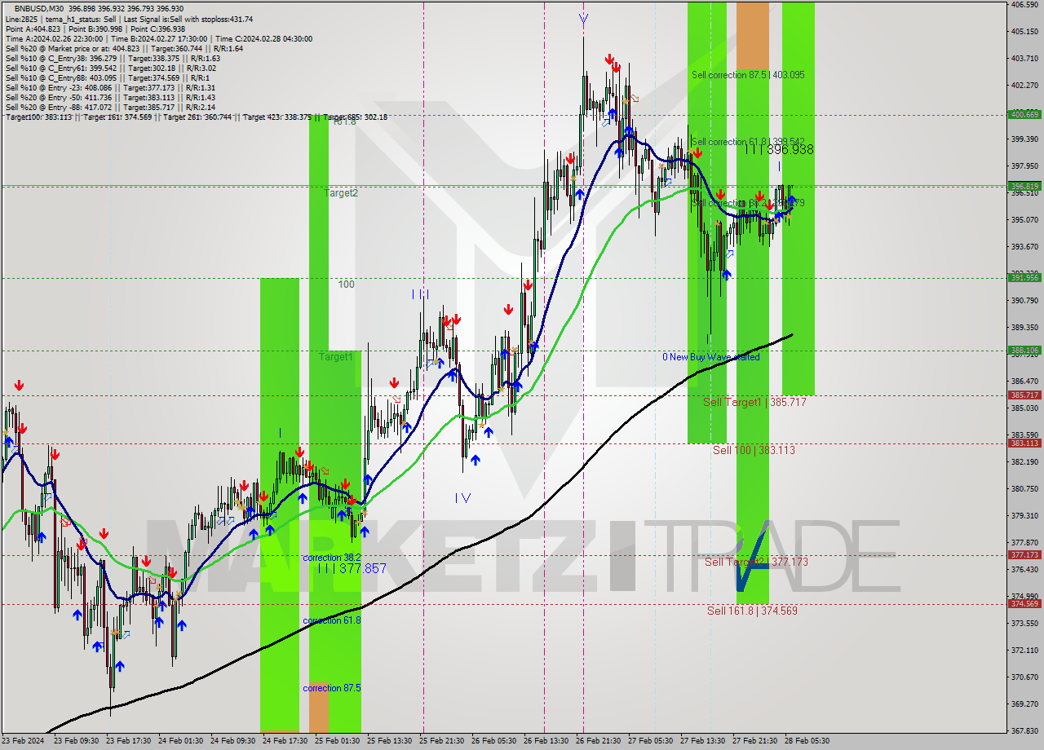1044x750 pixels.
Task: Click the 'Target1' label on the chart
Action: click(x=335, y=357)
